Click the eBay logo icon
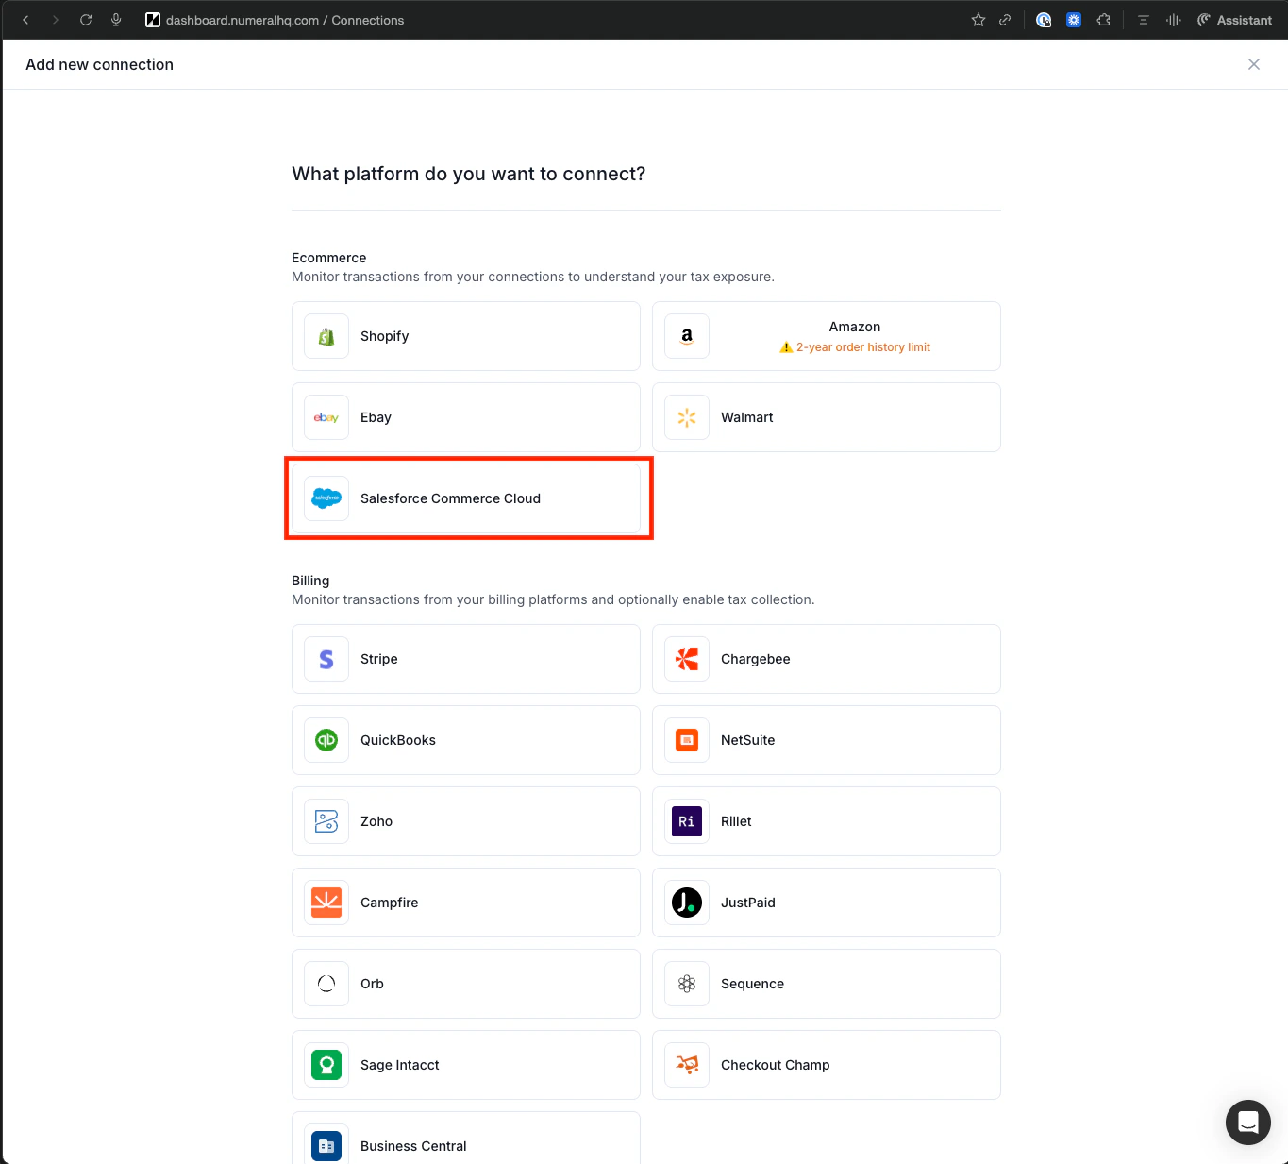 326,417
